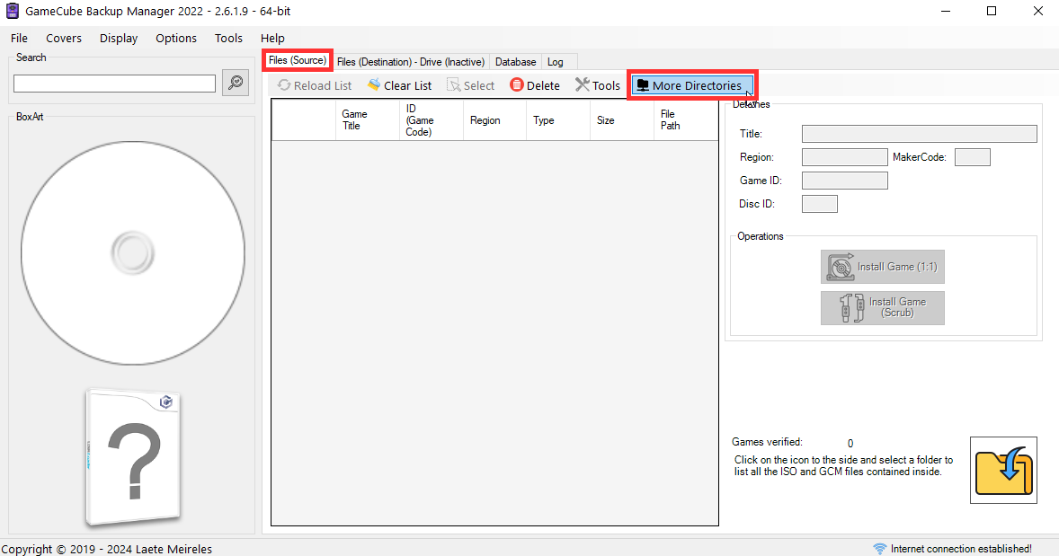Screen dimensions: 1059x556
Task: Open the Tools wrench toolbar item
Action: tap(598, 85)
